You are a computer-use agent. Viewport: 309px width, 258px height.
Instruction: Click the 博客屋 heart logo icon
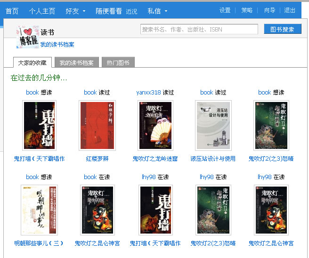click(x=28, y=37)
